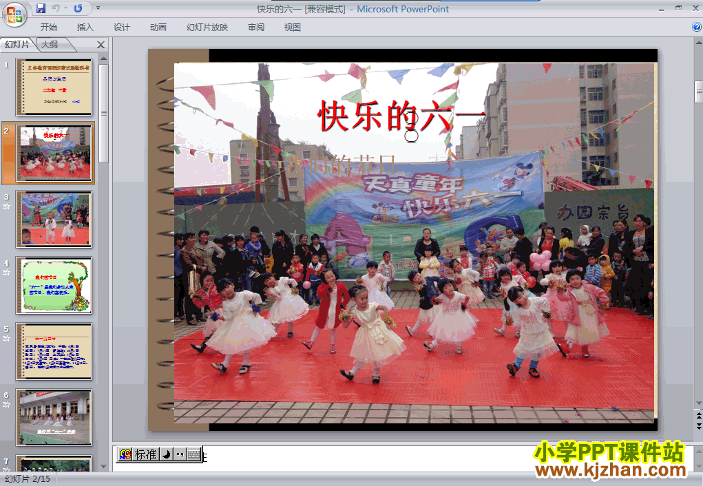Click main slide scroll up arrow
The image size is (703, 486).
[x=698, y=43]
